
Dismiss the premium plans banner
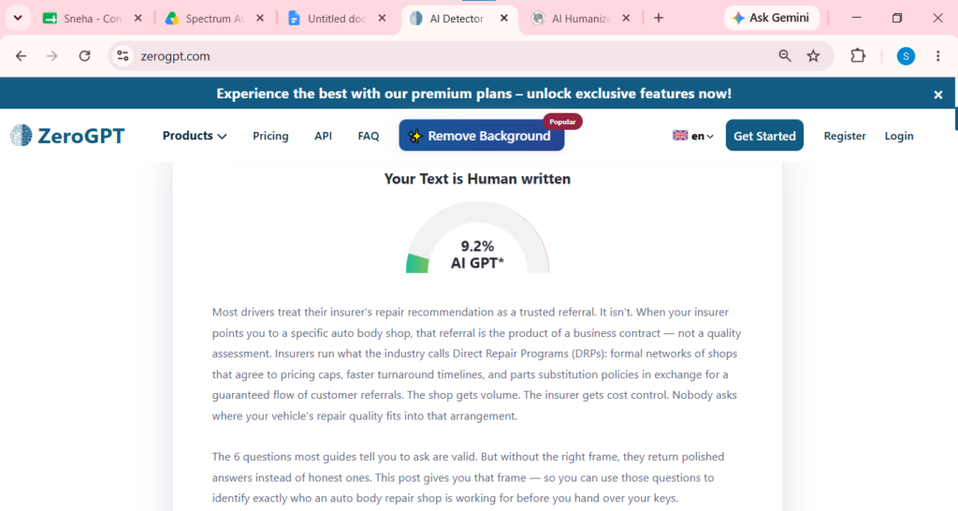(x=937, y=95)
